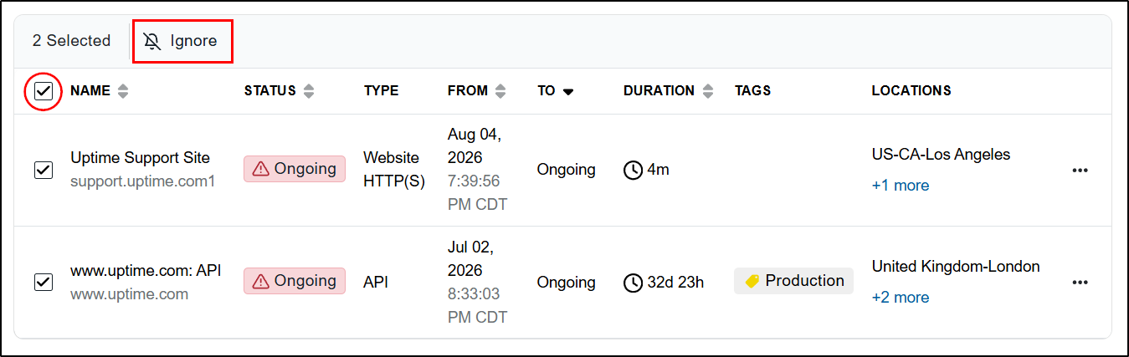Sort by STATUS column arrows

point(309,91)
